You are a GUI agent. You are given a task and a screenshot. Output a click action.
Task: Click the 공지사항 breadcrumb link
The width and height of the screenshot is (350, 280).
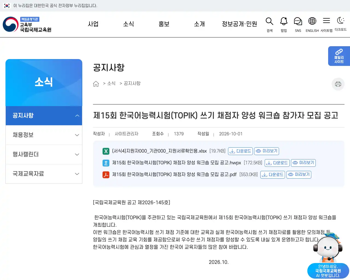[x=132, y=83]
